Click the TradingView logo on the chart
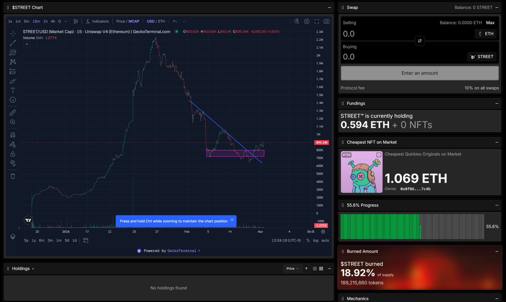The image size is (506, 302). pyautogui.click(x=28, y=220)
